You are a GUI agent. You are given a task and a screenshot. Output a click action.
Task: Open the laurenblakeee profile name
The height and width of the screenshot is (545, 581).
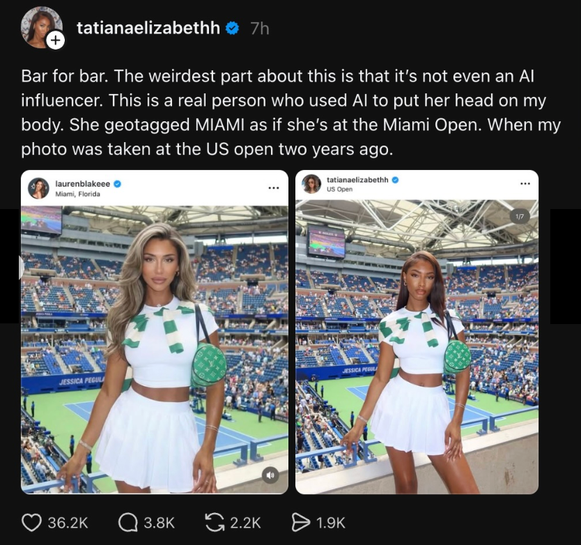pyautogui.click(x=82, y=183)
